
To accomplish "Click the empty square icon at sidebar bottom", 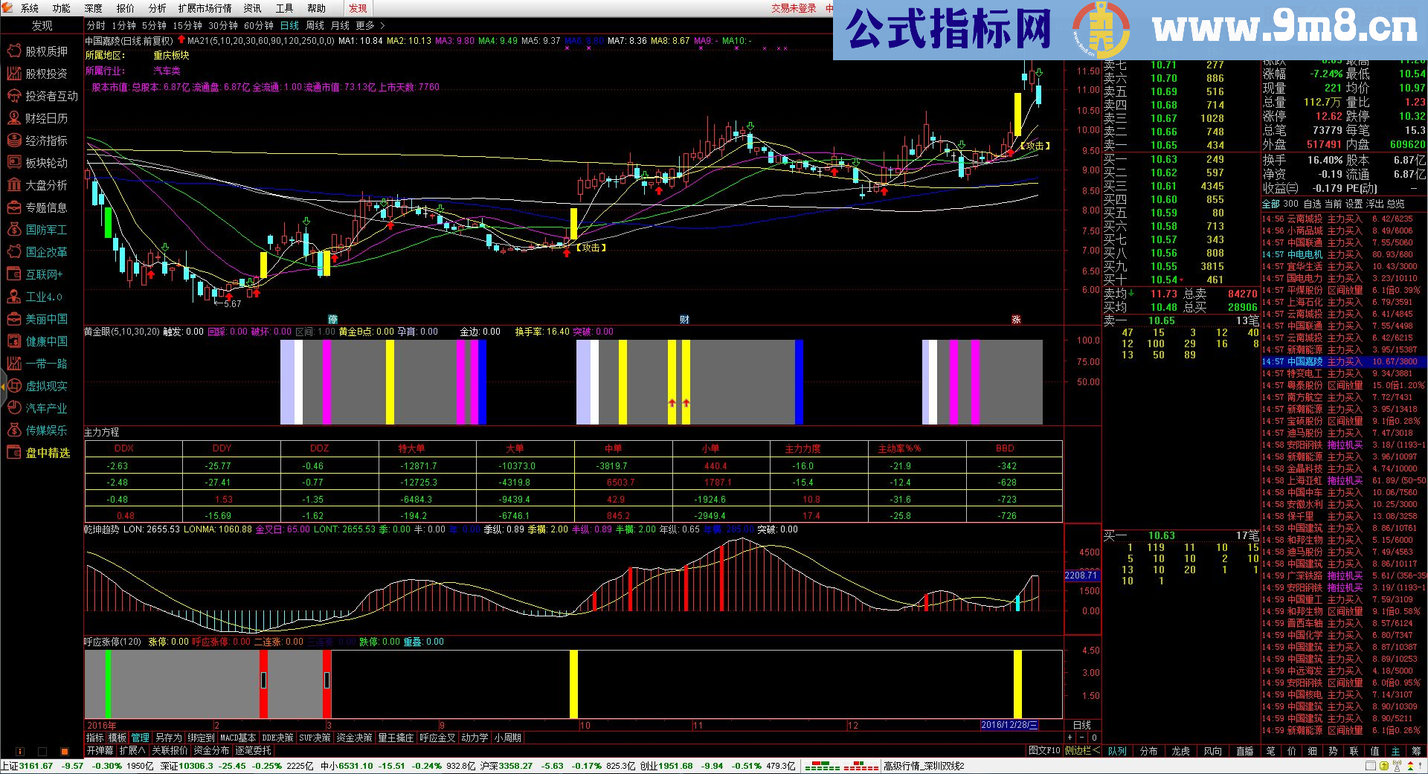I will click(42, 752).
